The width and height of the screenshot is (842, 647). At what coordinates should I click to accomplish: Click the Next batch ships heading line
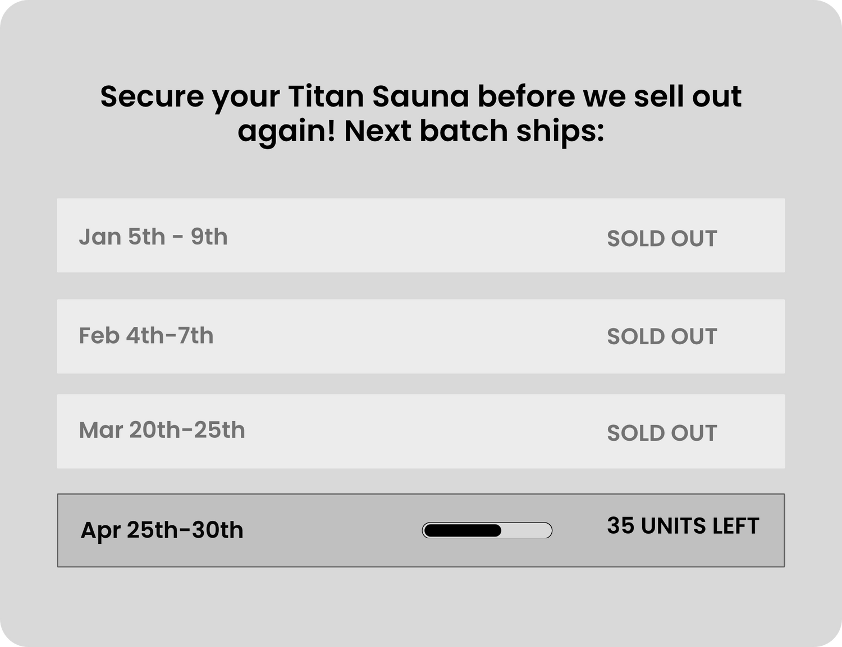click(420, 131)
